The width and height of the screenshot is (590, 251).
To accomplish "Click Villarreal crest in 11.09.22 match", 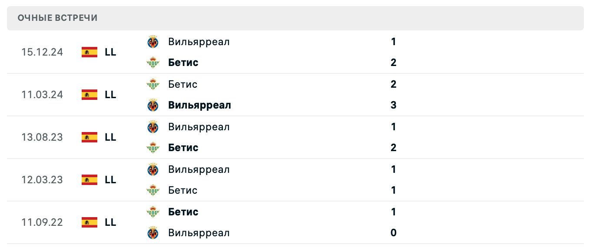I will click(x=153, y=233).
